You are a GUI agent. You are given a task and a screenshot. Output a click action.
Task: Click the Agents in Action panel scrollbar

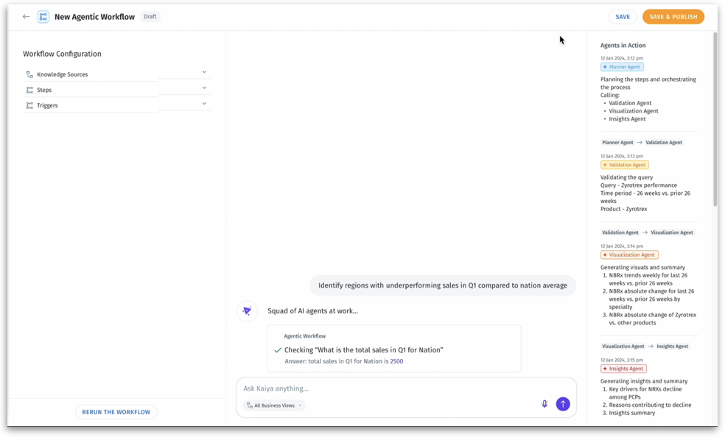[714, 118]
